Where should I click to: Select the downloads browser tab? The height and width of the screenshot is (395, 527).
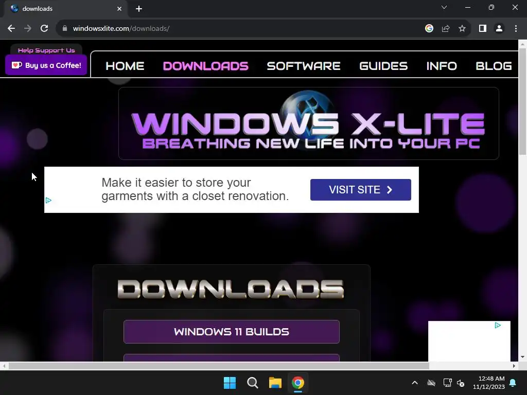coord(66,9)
